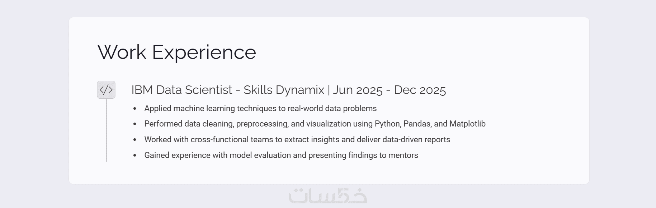The image size is (656, 208).
Task: Click the Khamsat watermark logo
Action: [x=328, y=195]
